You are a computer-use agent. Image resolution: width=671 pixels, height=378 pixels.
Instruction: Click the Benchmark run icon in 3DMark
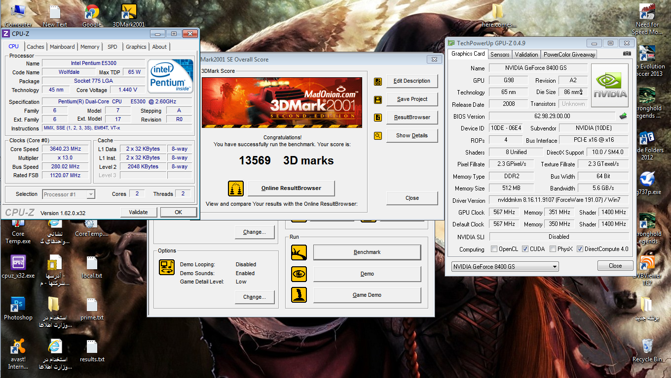coord(299,252)
